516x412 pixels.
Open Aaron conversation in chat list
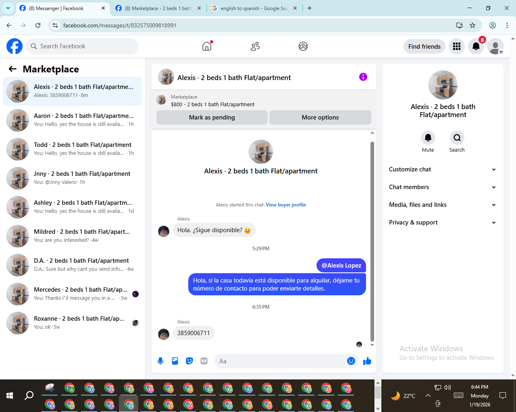tap(73, 120)
